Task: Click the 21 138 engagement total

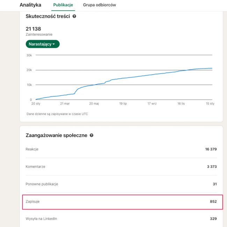Action: tap(33, 29)
